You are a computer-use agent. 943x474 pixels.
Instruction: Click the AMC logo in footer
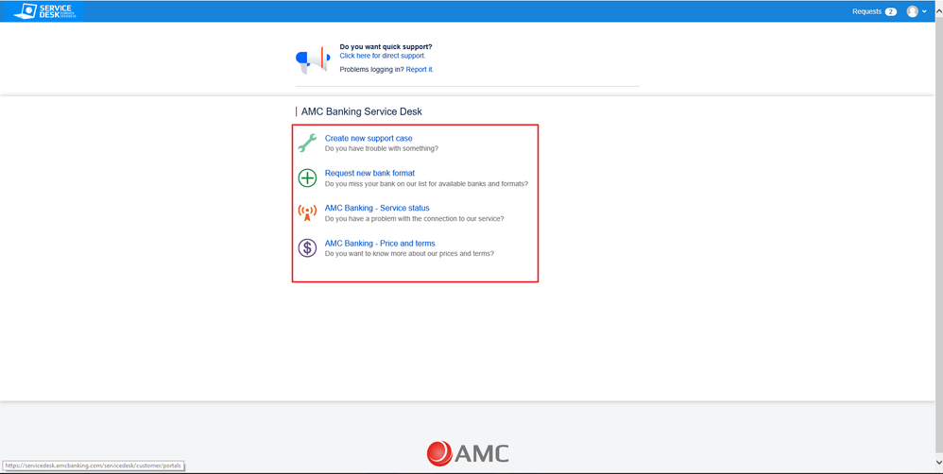click(468, 453)
